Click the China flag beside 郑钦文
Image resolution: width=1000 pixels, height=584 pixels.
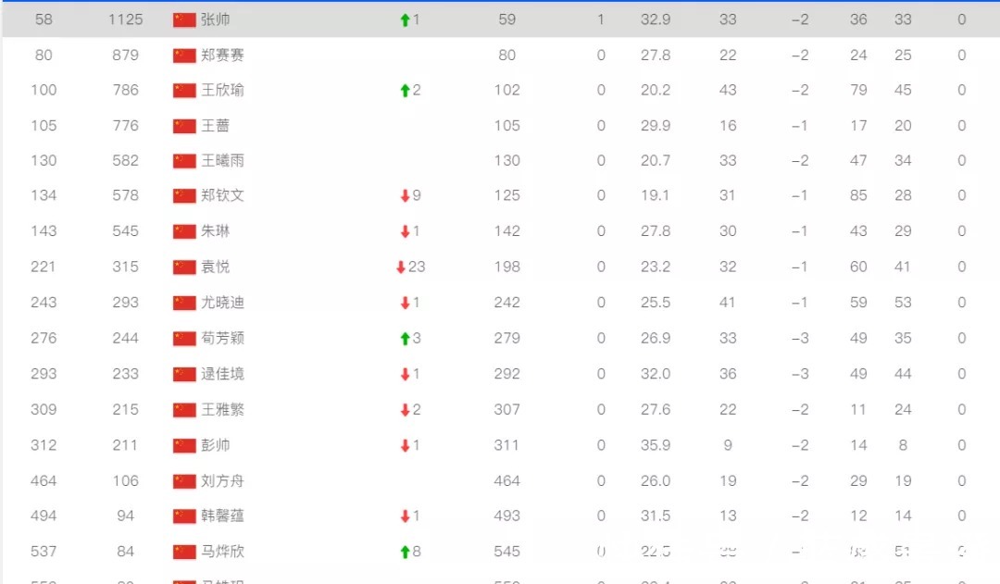pyautogui.click(x=184, y=195)
